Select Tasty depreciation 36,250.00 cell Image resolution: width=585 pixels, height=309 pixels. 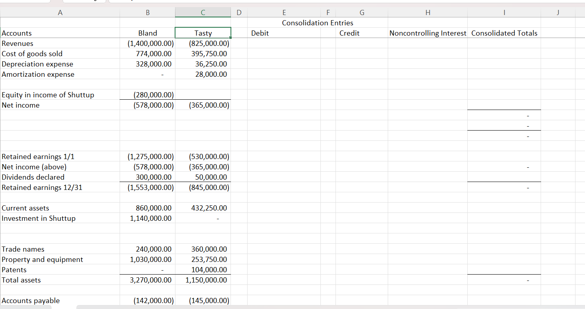pos(203,64)
